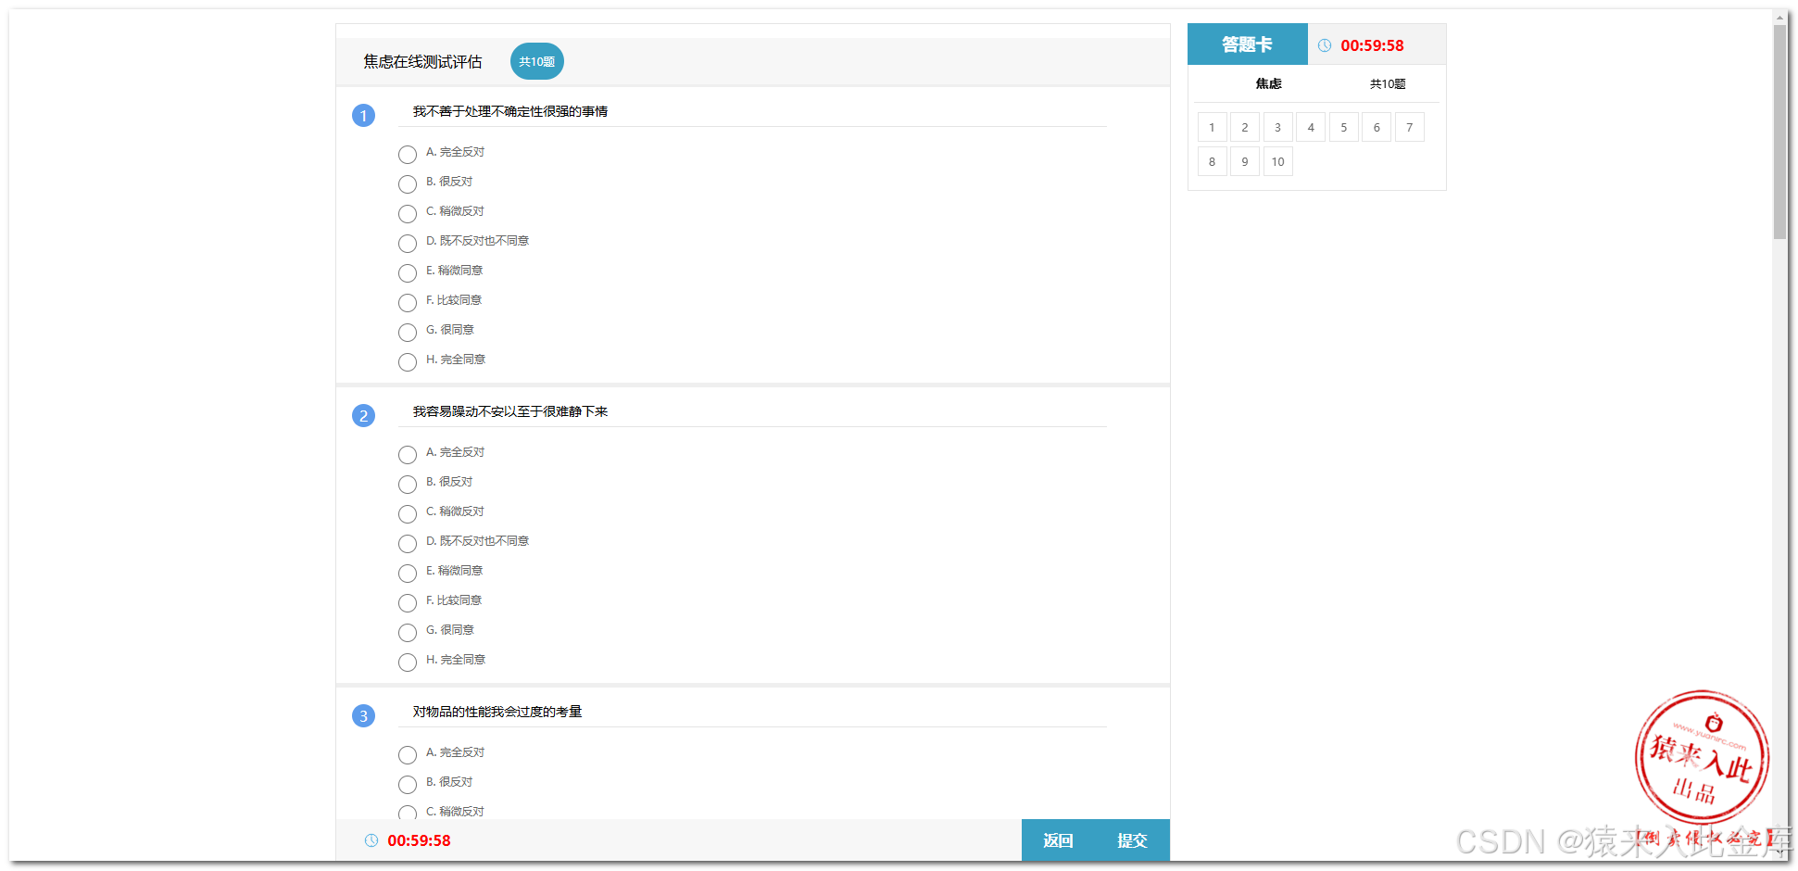The image size is (1798, 871).
Task: Select option G 很同意 for question 1
Action: (408, 333)
